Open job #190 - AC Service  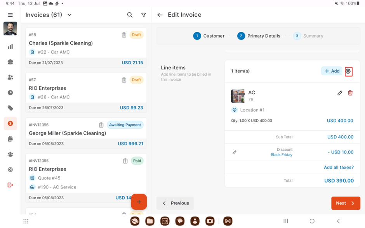pos(57,187)
